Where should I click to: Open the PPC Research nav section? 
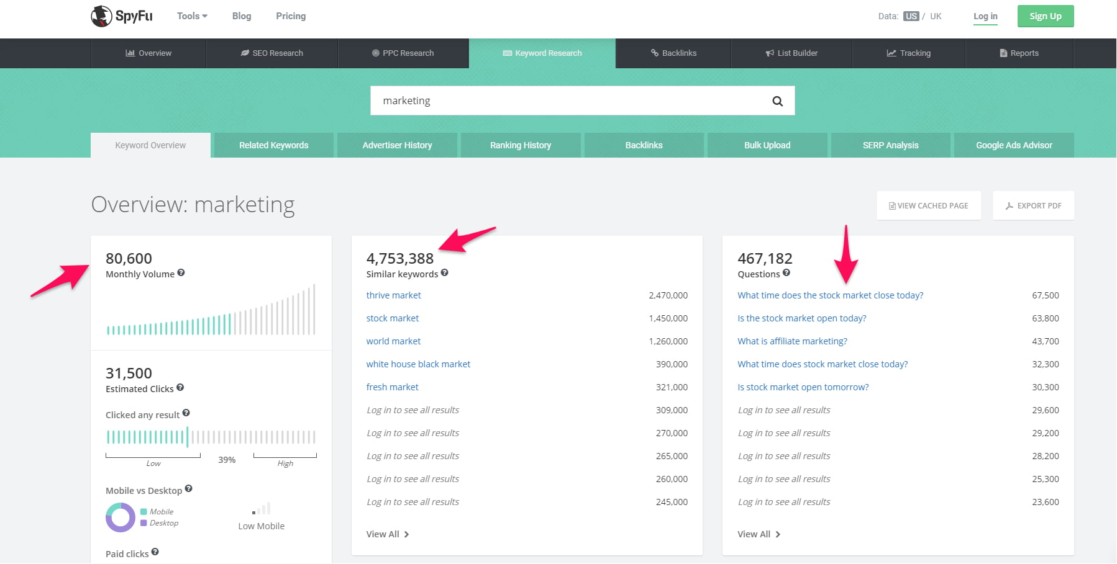[403, 53]
